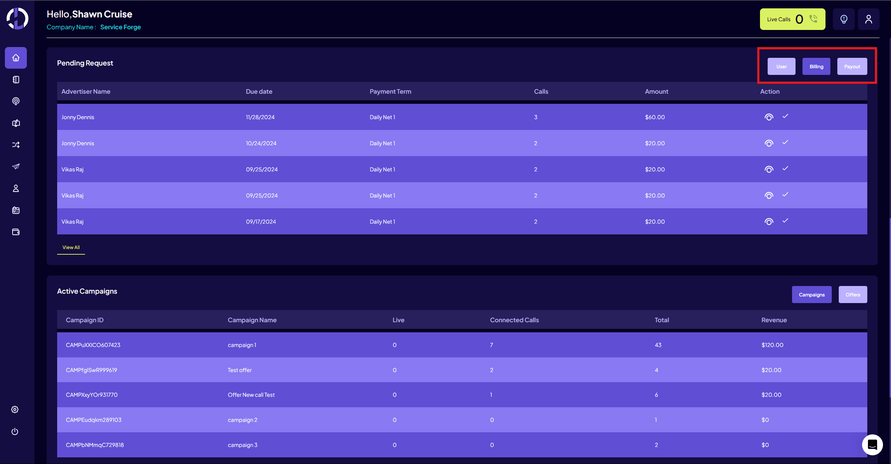Image resolution: width=891 pixels, height=464 pixels.
Task: Switch to the User pending requests tab
Action: [x=781, y=67]
